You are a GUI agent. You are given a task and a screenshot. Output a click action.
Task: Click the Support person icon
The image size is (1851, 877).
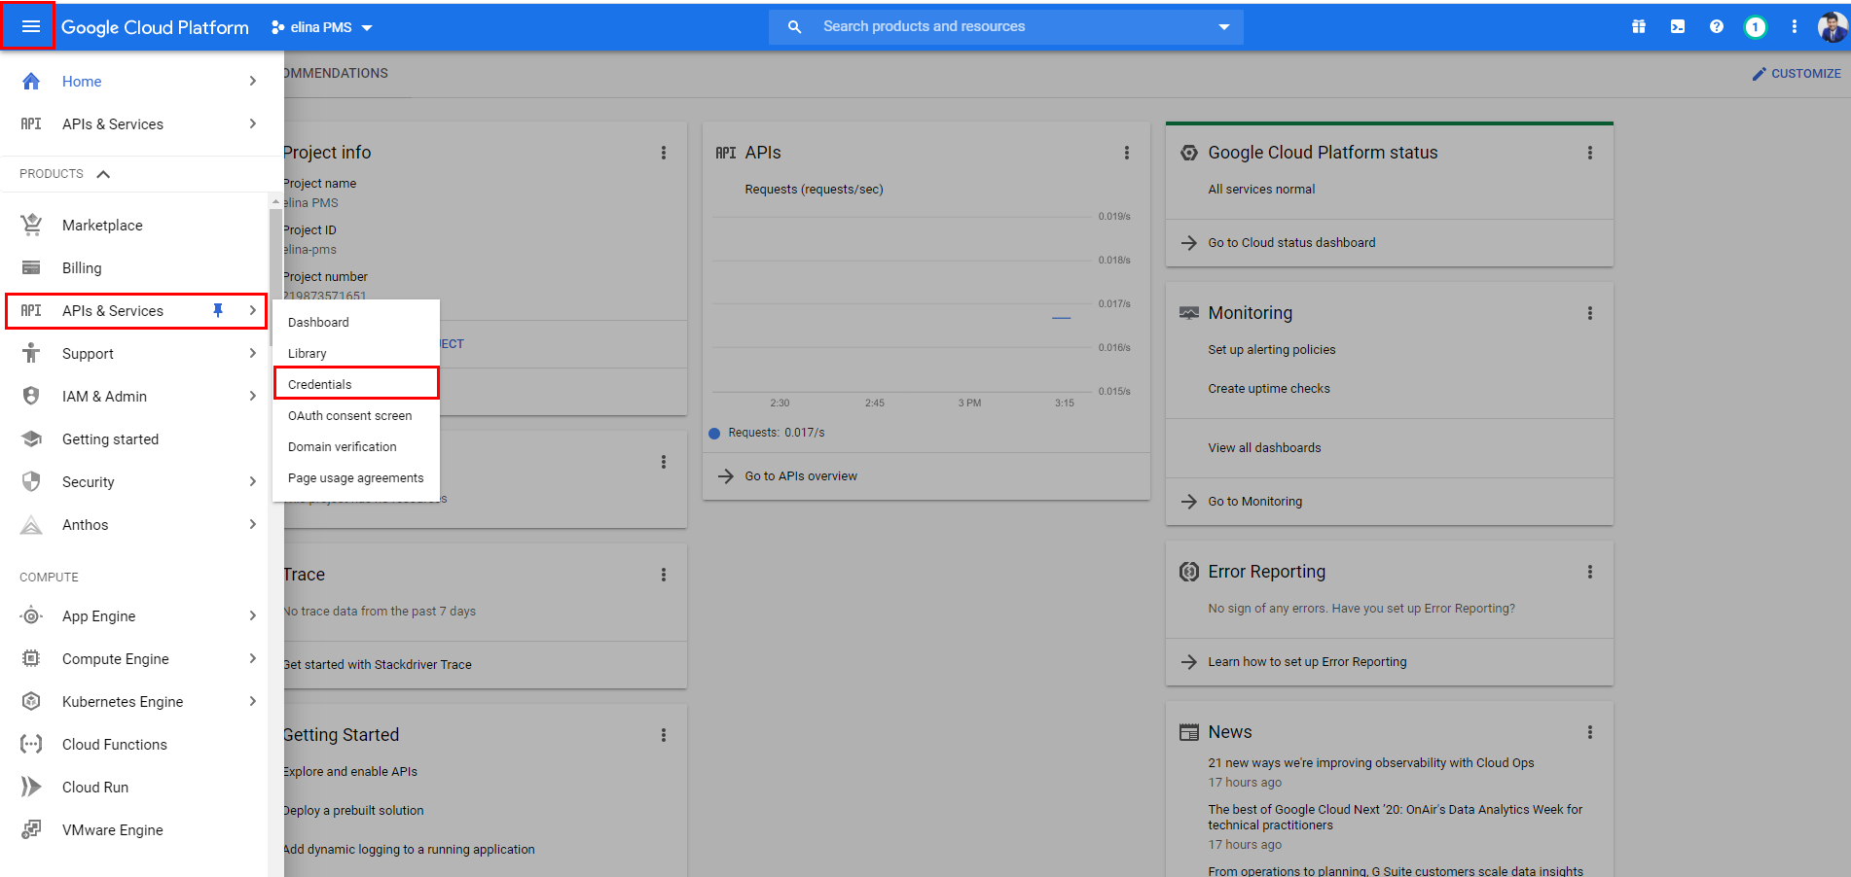click(31, 353)
